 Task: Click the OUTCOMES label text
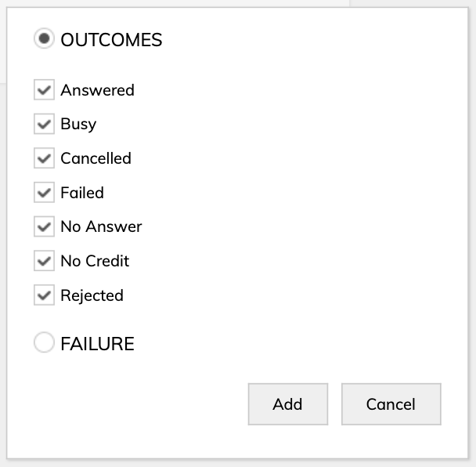pos(111,40)
